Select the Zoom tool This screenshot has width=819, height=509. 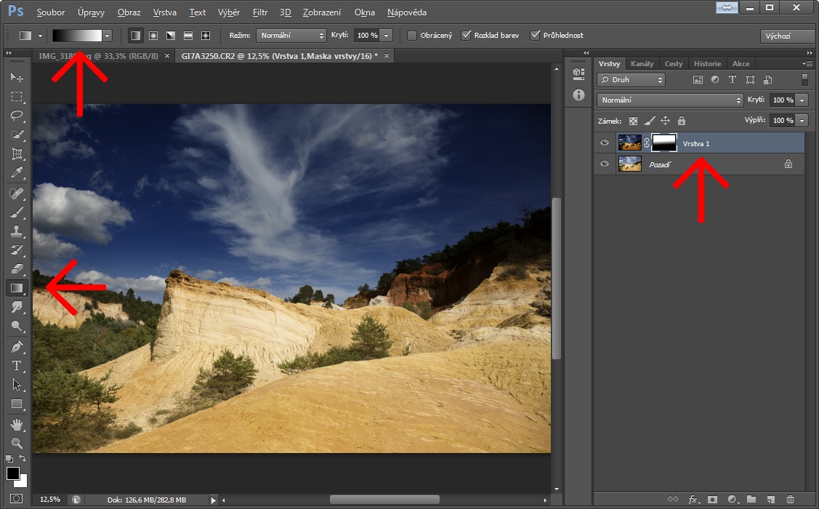point(17,443)
